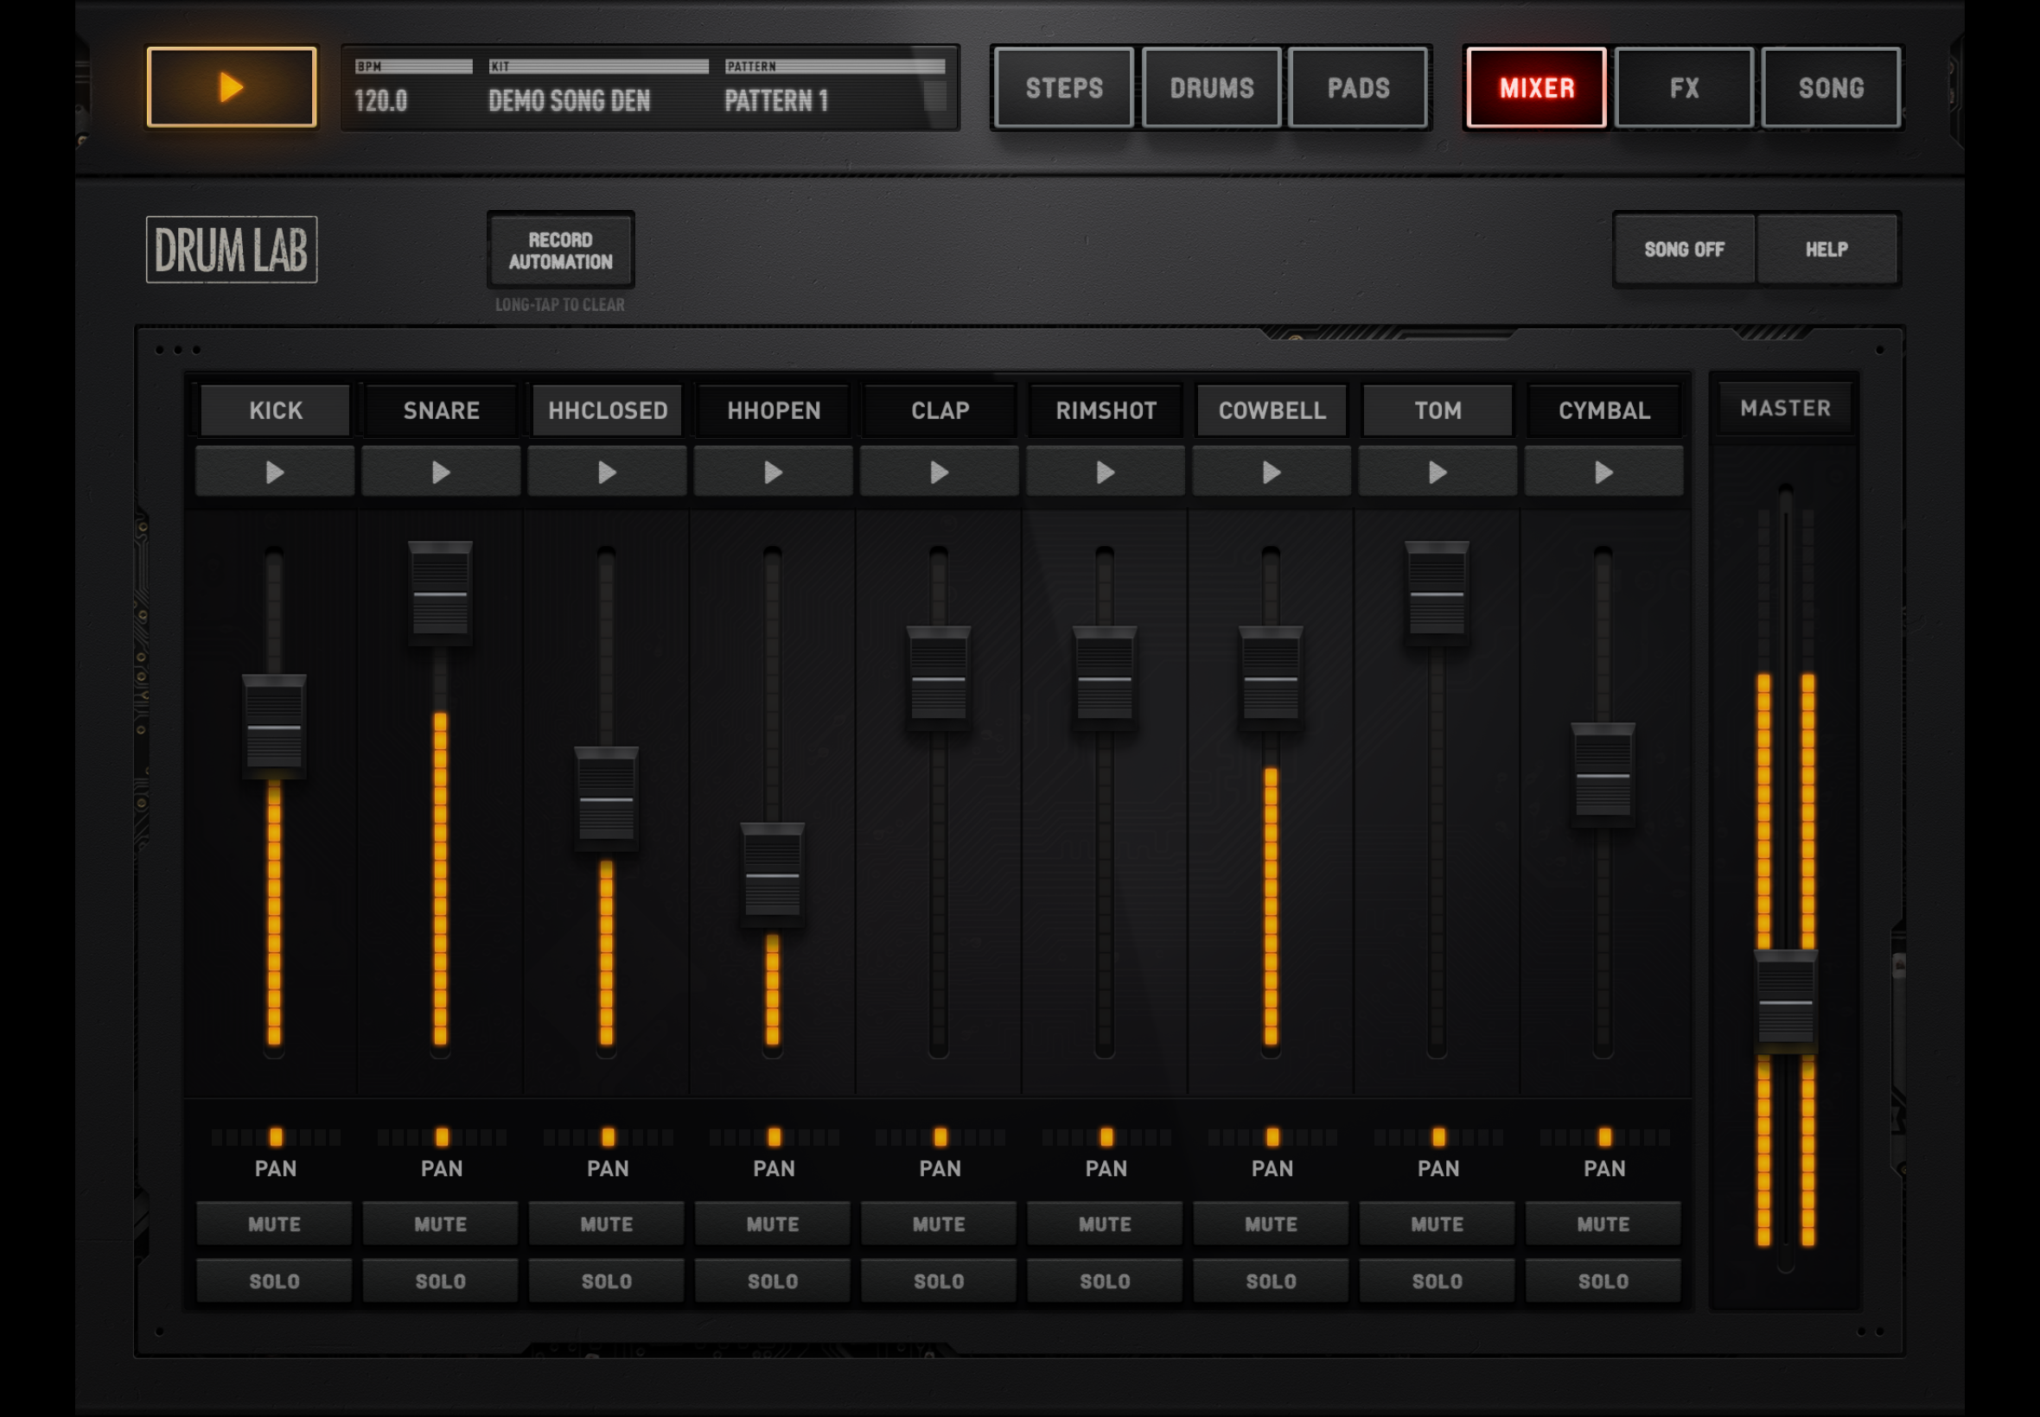Preview the SNARE channel sound
The image size is (2040, 1417).
[x=441, y=472]
